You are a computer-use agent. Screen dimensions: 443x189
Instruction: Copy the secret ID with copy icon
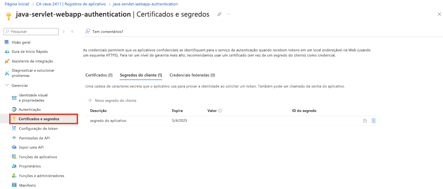(x=365, y=121)
